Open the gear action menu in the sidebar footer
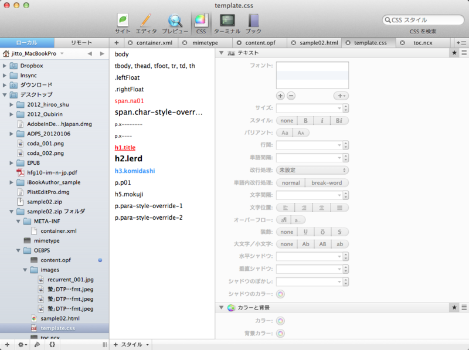 coord(22,345)
